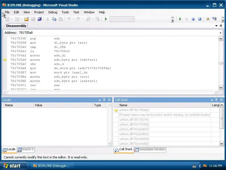This screenshot has height=170, width=226.
Task: Pin the Locals panel
Action: [x=104, y=100]
